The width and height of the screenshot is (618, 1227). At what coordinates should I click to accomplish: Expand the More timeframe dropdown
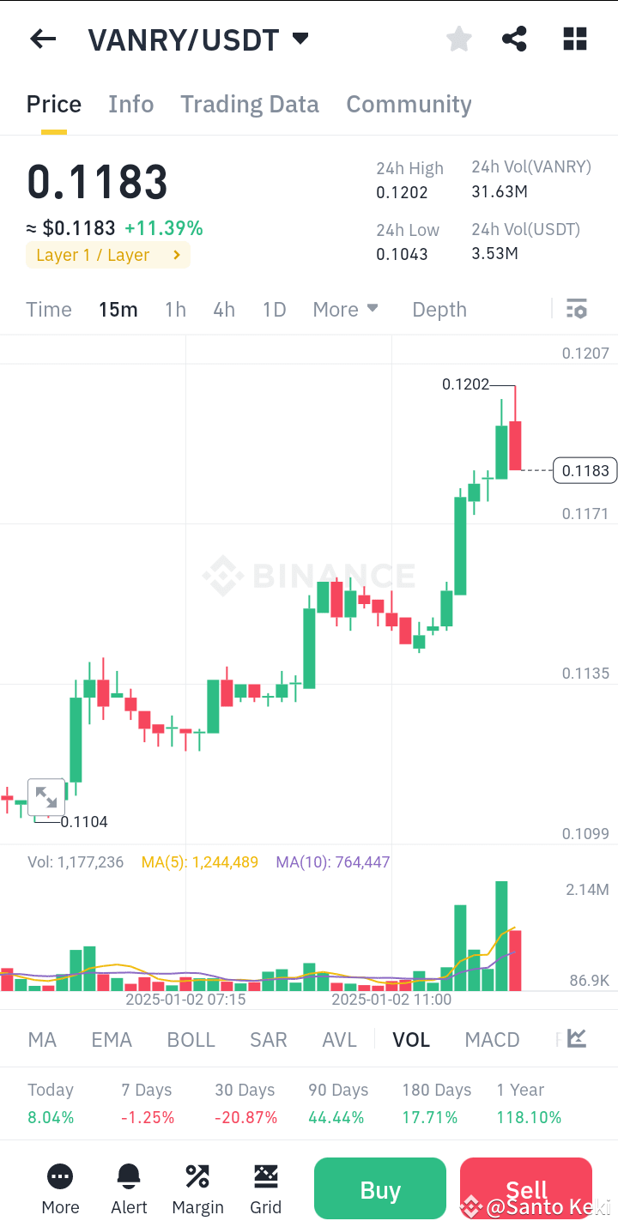[345, 309]
